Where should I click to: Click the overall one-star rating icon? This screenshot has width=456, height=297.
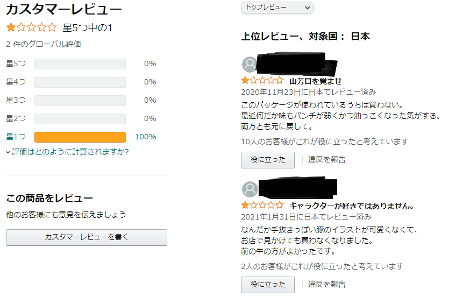(x=31, y=27)
